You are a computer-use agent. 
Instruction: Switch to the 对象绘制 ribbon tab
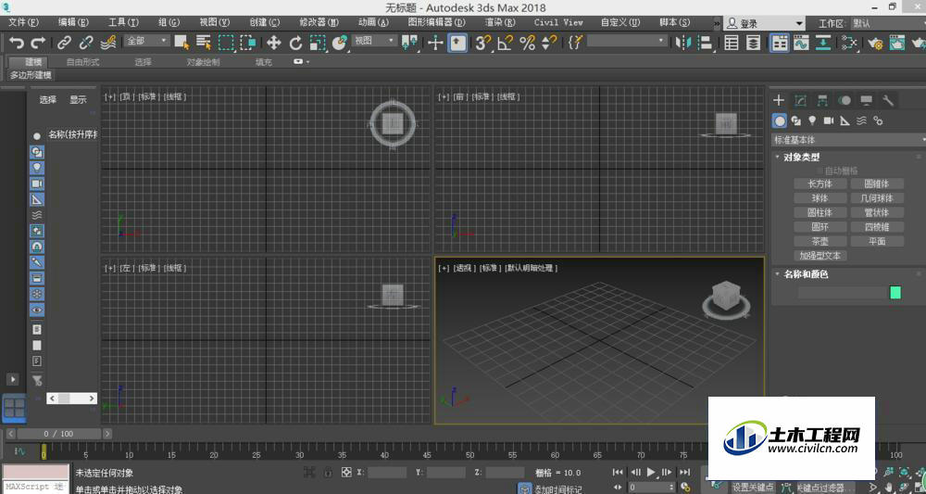203,62
